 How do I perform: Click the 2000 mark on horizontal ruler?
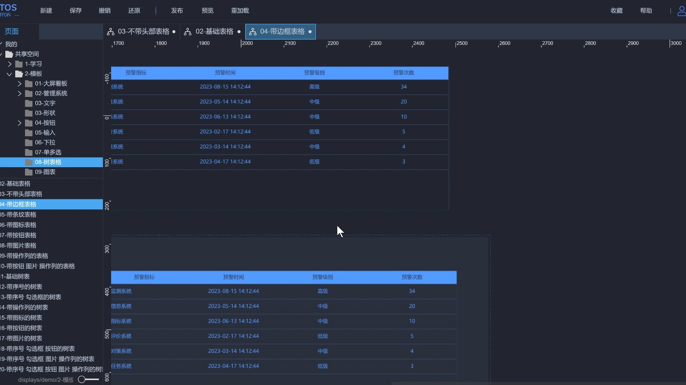coord(247,43)
